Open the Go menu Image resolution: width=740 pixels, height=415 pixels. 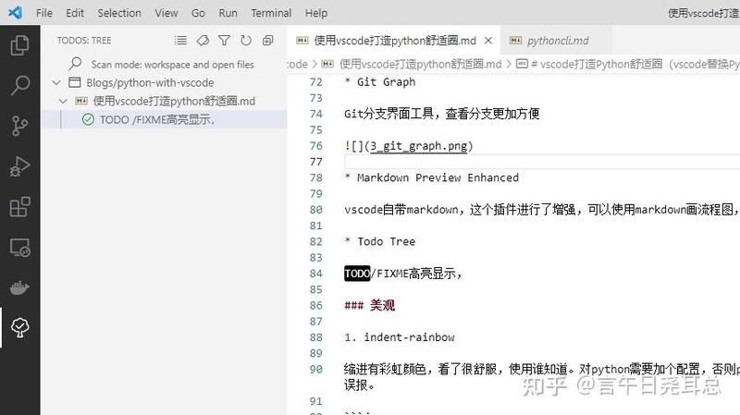(x=198, y=13)
